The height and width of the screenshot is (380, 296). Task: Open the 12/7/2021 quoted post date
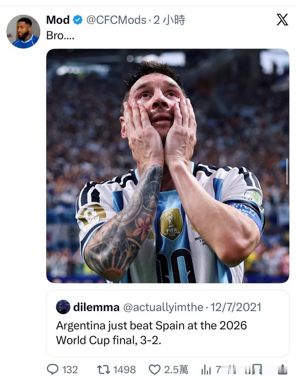tap(236, 307)
